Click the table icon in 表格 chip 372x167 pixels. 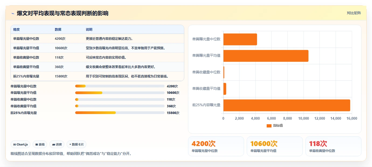pyautogui.click(x=37, y=144)
